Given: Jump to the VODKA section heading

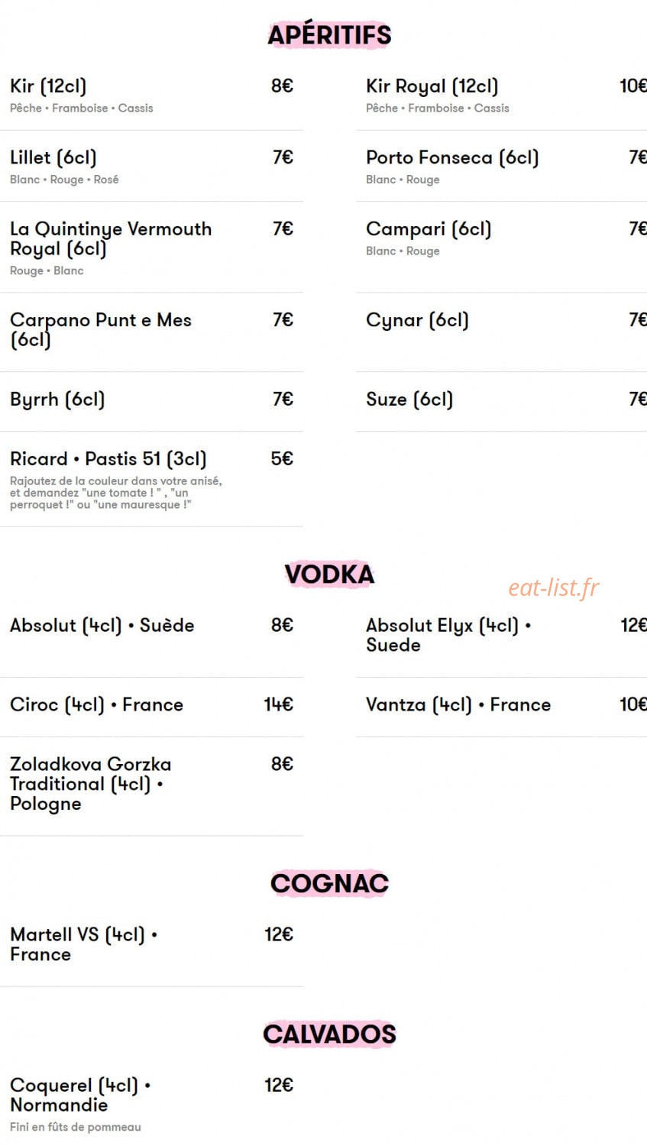Looking at the screenshot, I should click(329, 575).
